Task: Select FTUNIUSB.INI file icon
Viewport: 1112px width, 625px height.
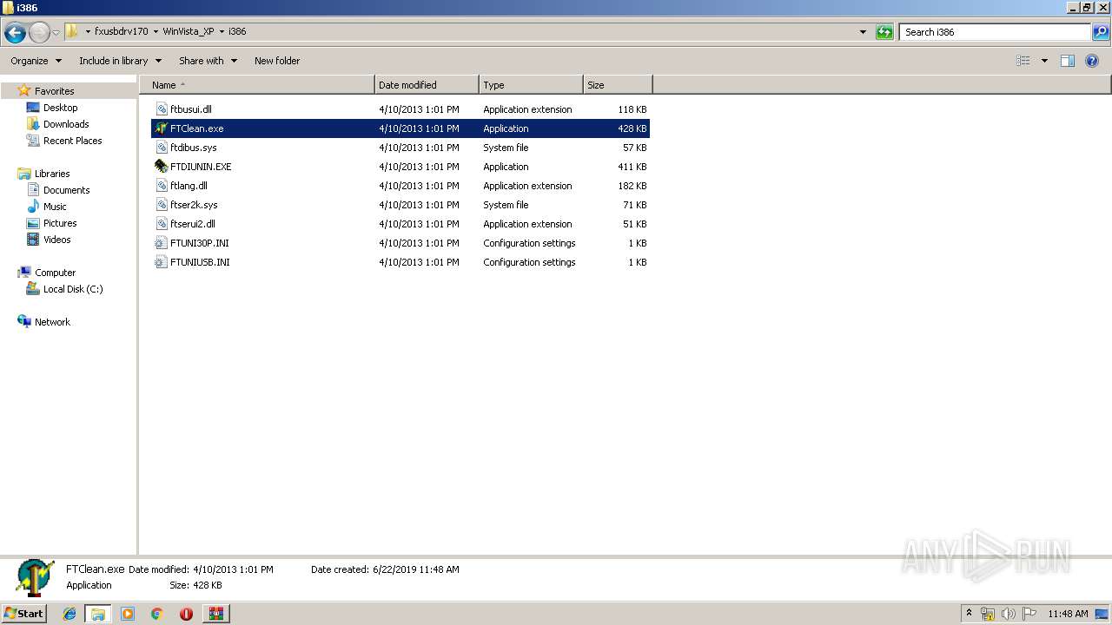Action: pyautogui.click(x=161, y=262)
